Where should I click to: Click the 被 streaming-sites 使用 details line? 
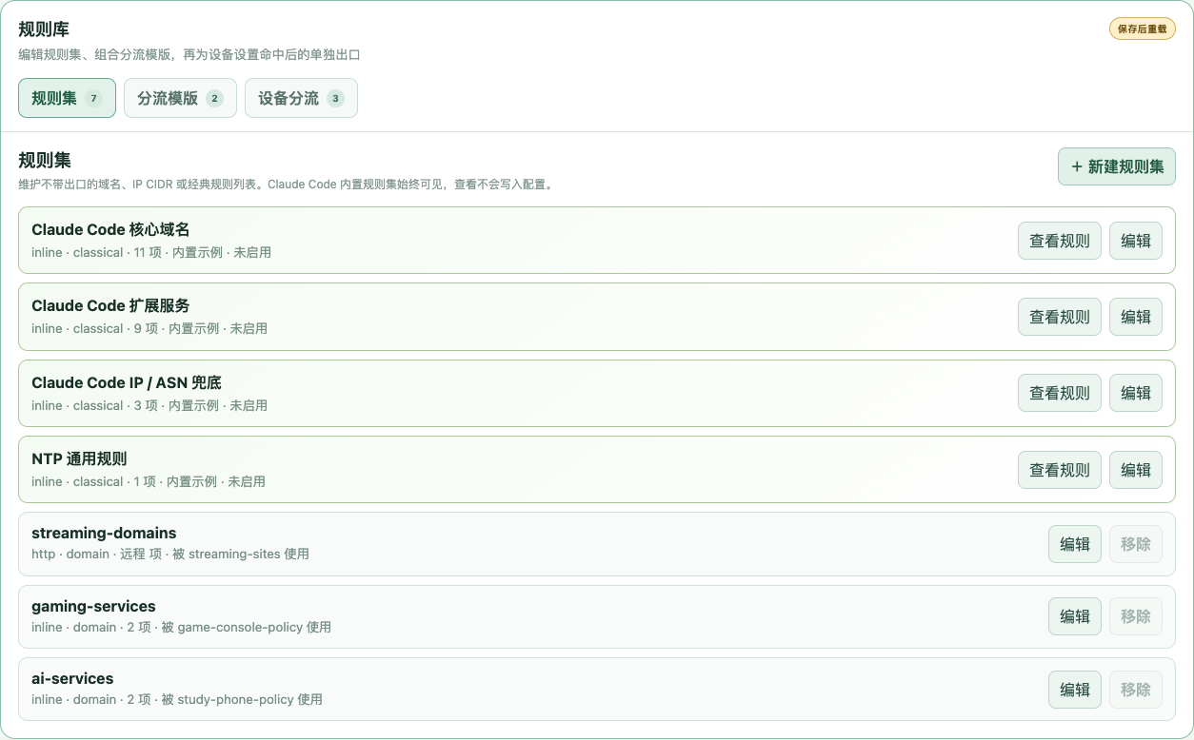[170, 554]
